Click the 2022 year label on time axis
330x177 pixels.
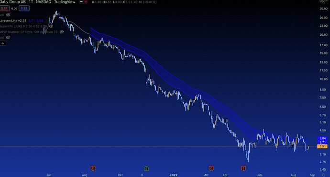[x=174, y=175]
